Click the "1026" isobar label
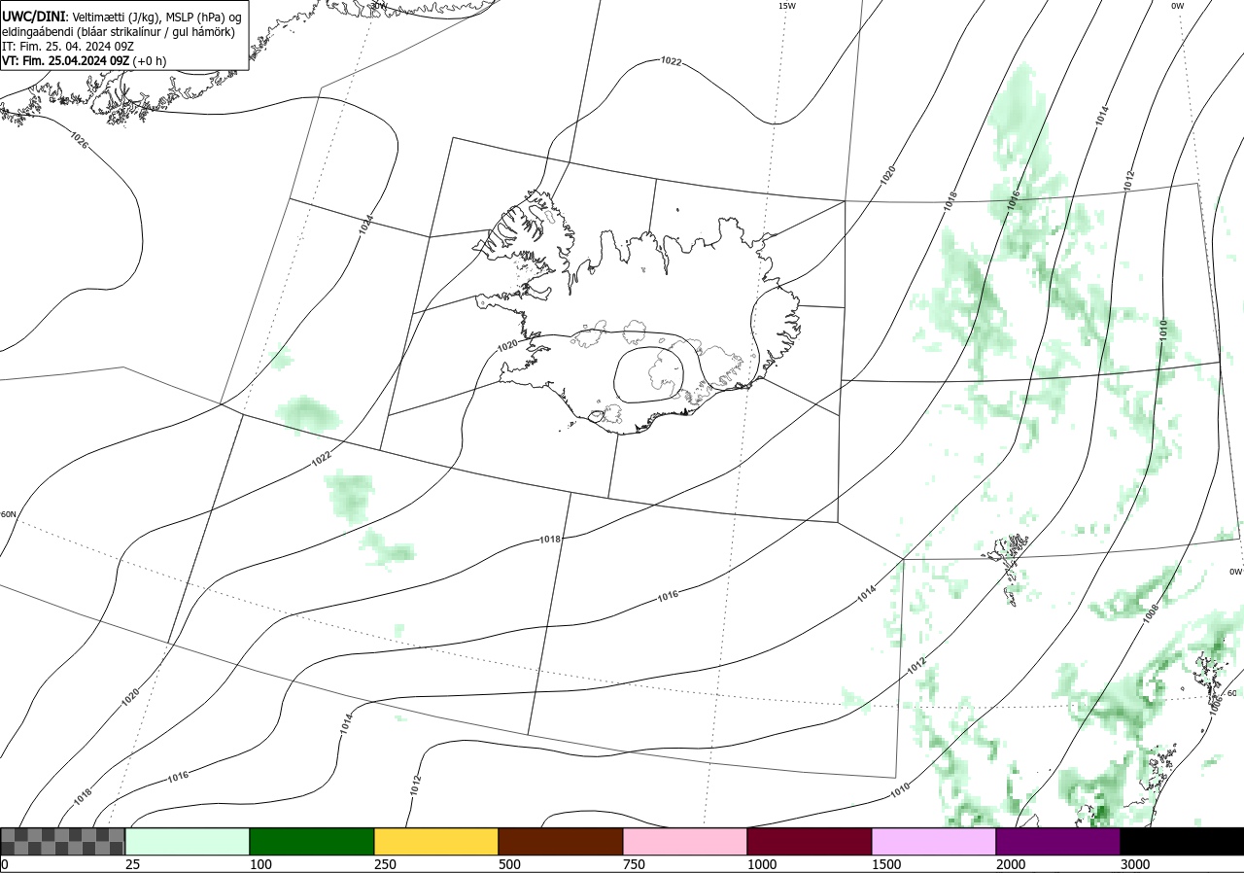The height and width of the screenshot is (873, 1244). point(79,139)
